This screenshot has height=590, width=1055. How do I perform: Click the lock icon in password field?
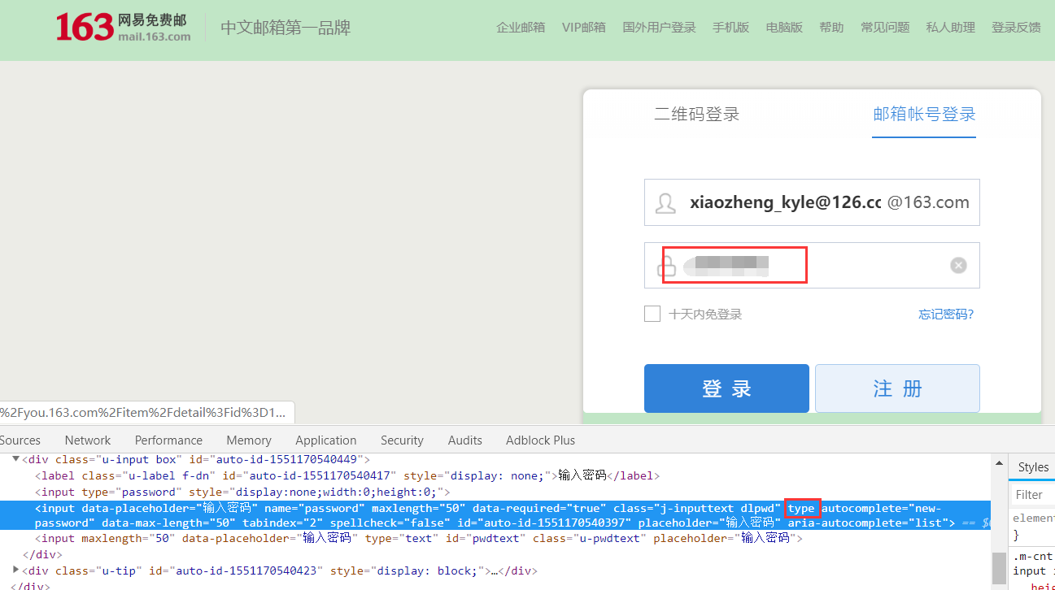point(666,266)
